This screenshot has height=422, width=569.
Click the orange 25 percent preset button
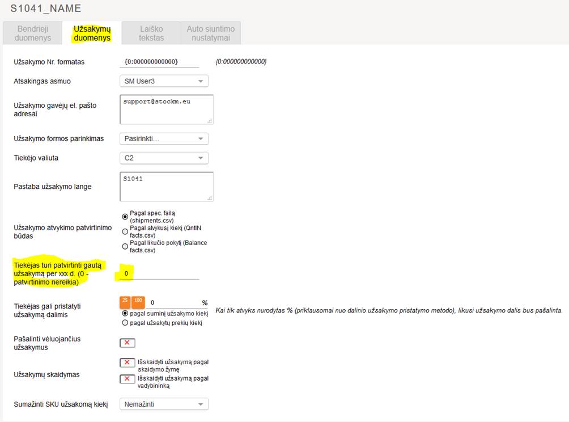pyautogui.click(x=125, y=302)
